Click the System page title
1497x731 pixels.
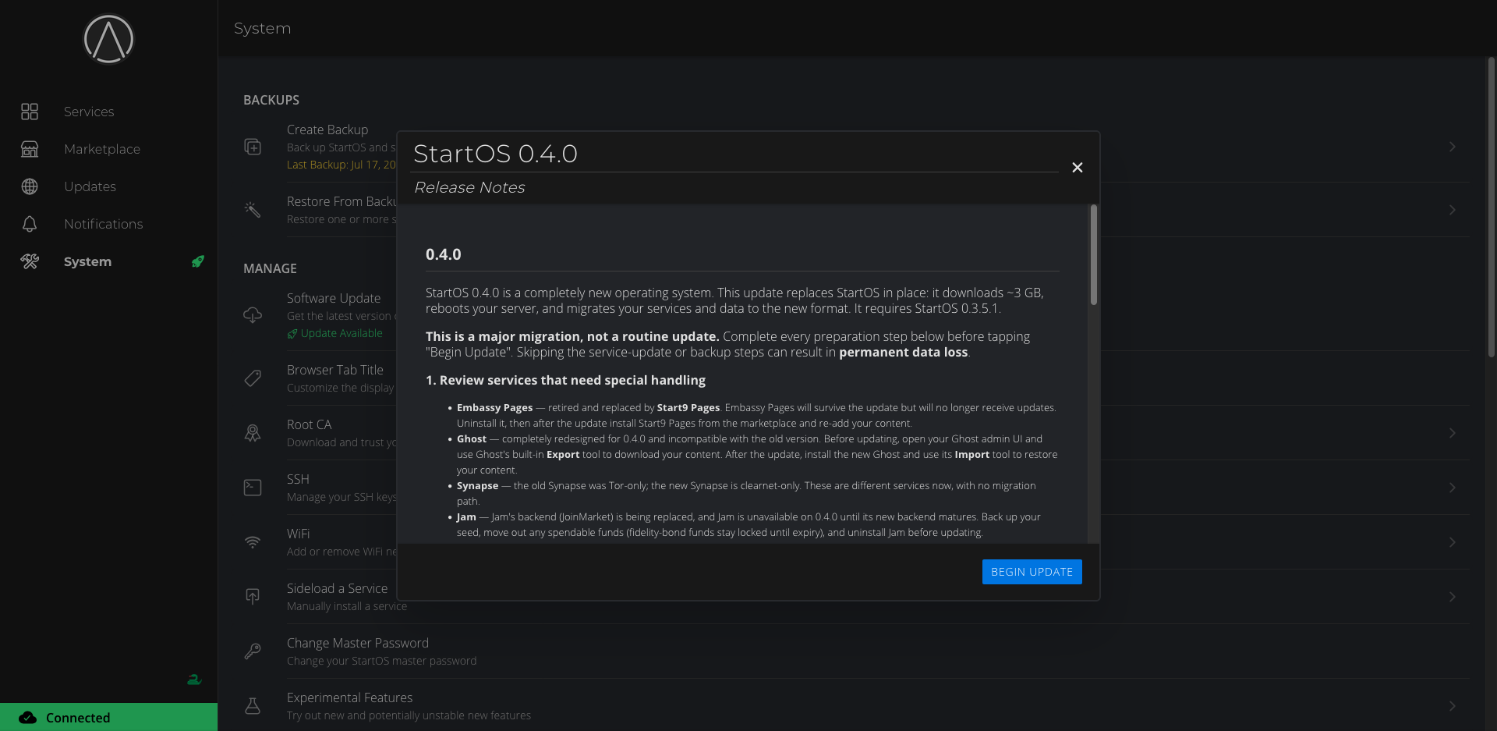coord(262,28)
